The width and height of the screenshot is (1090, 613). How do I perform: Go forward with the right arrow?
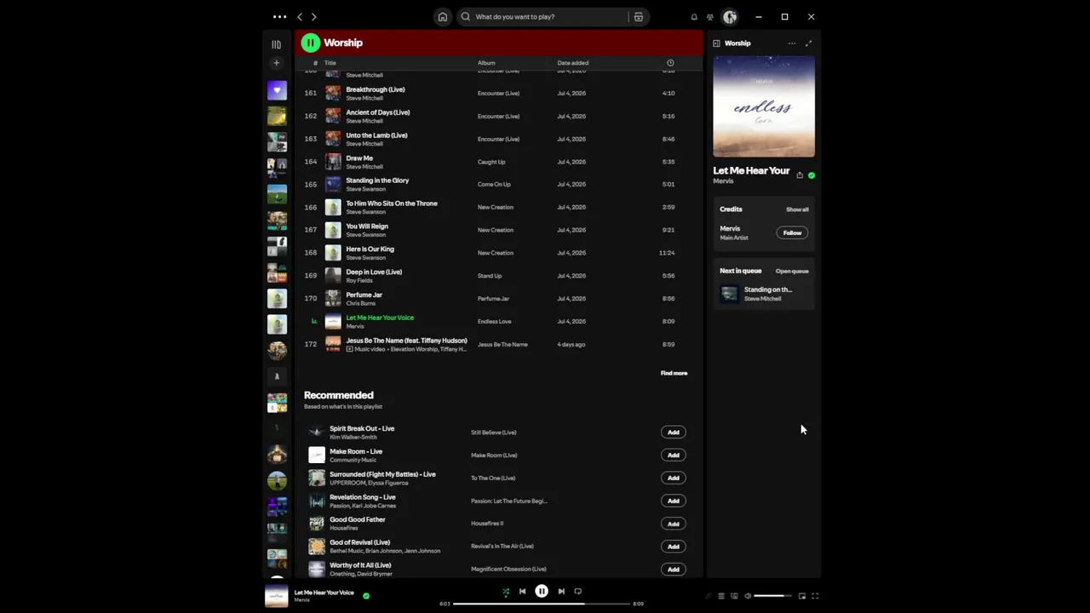tap(314, 16)
